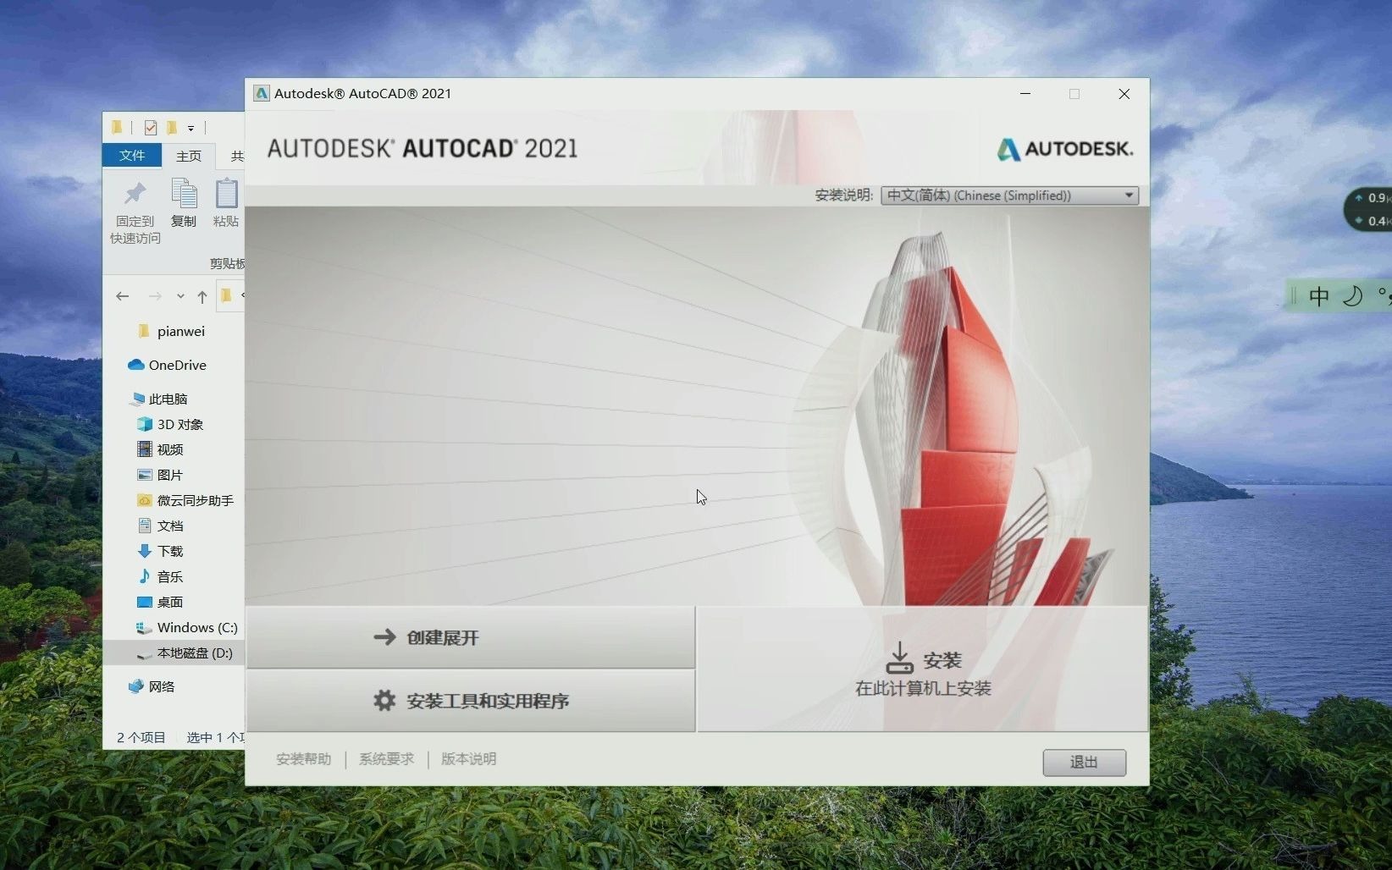Click Pin to Quick Access icon in Explorer
This screenshot has width=1392, height=870.
click(135, 194)
